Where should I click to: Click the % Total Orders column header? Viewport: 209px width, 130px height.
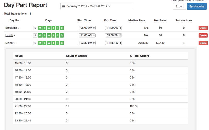point(139,56)
